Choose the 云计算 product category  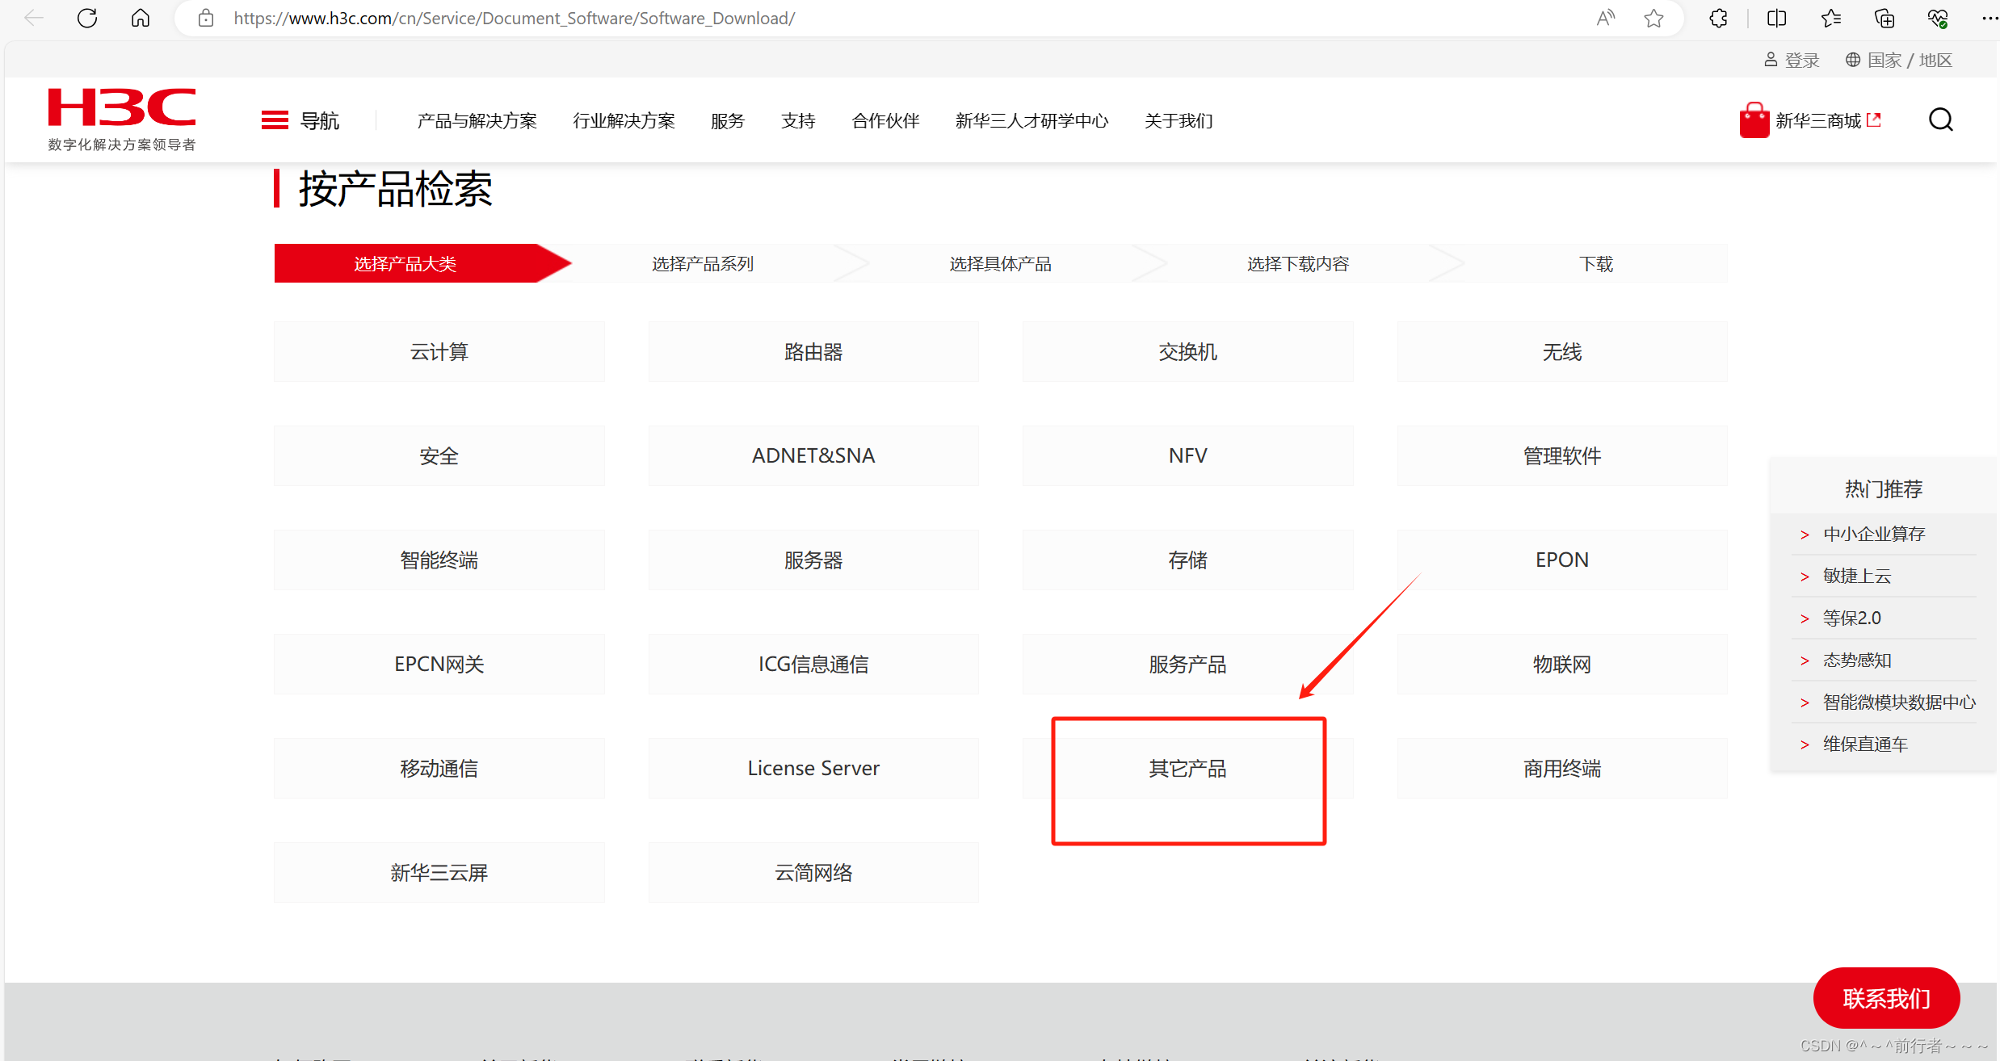439,351
